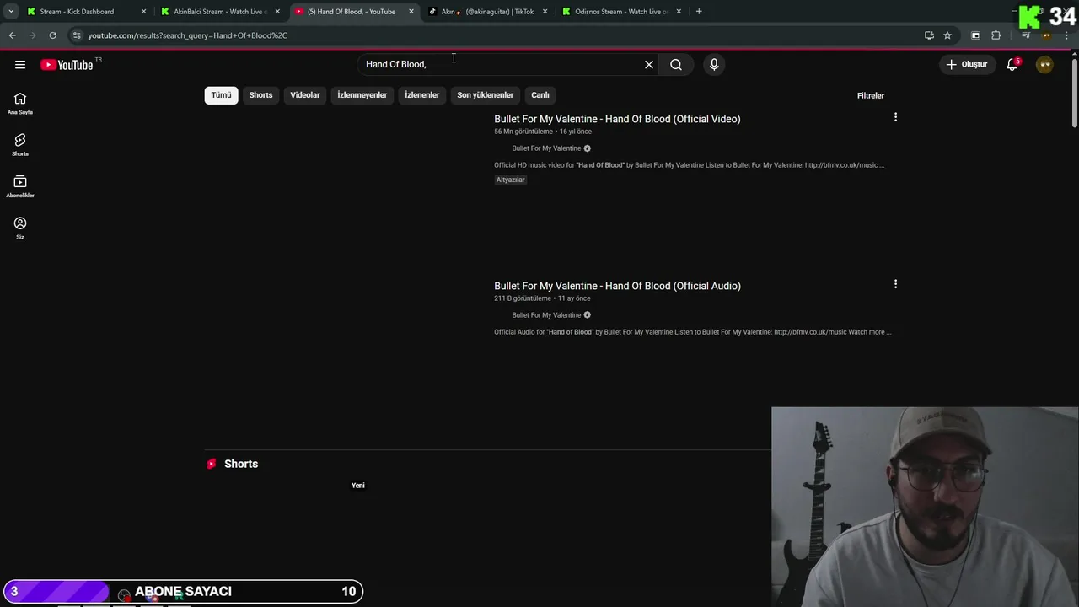Click the install app icon in address bar
1079x607 pixels.
[x=929, y=35]
